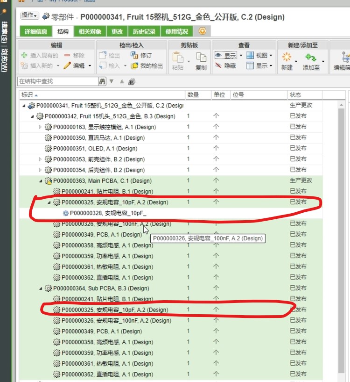This screenshot has height=382, width=350.
Task: Click the checked-out gear icon of Main PCBA
Action: click(49, 181)
